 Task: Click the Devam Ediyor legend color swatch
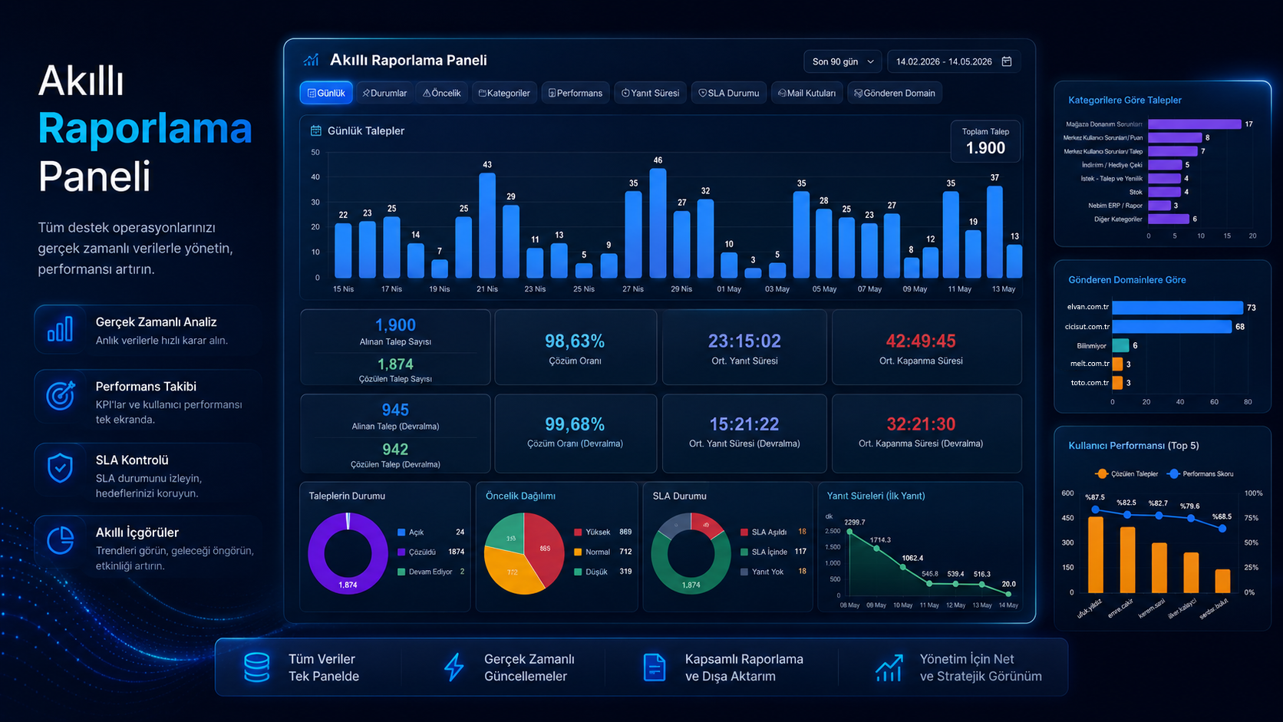(x=401, y=572)
